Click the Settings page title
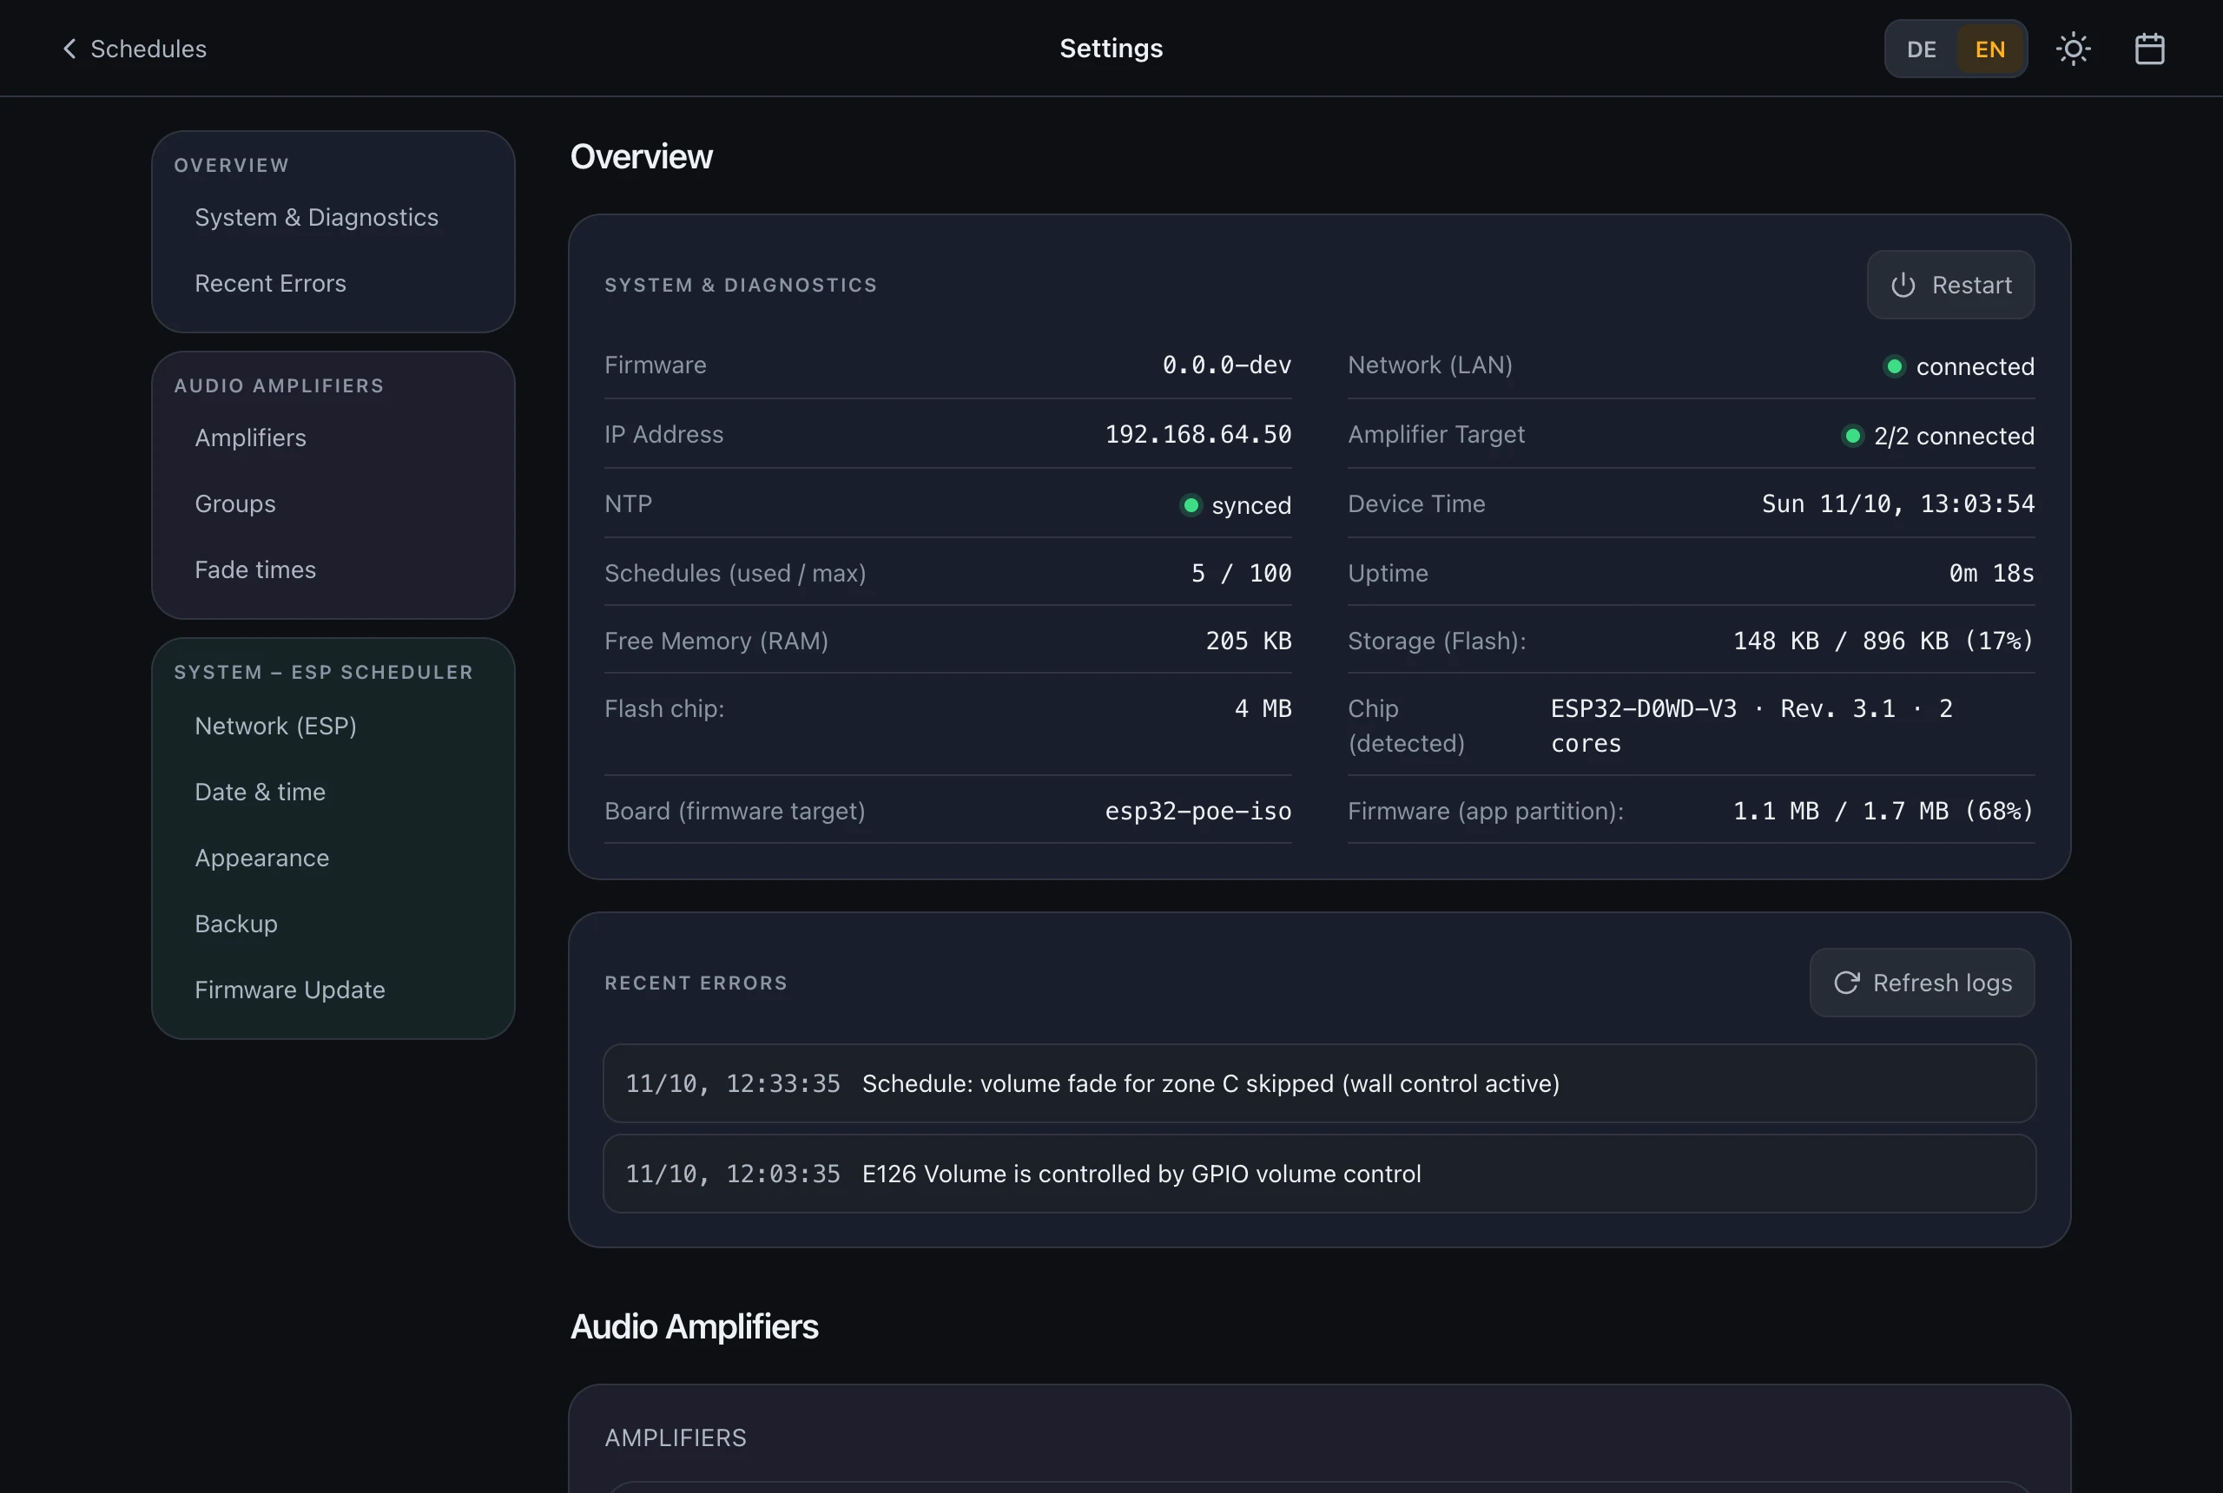 pos(1111,49)
